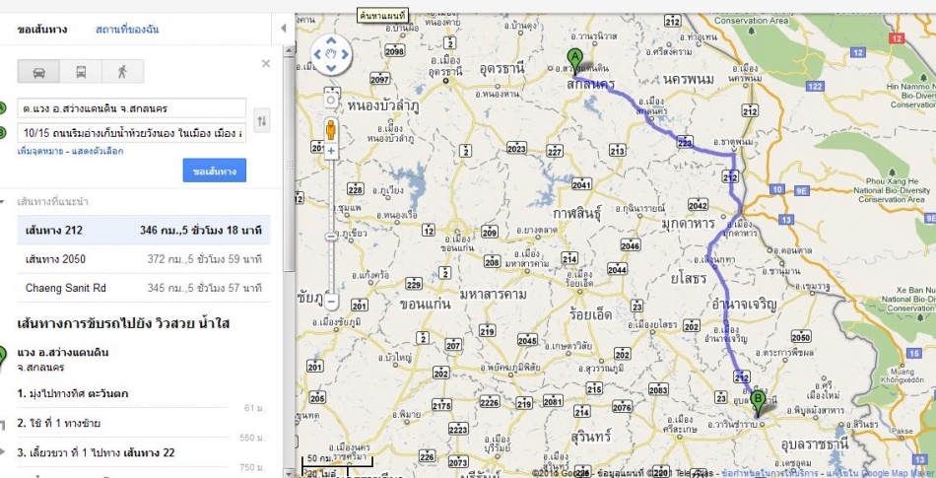The width and height of the screenshot is (936, 478).
Task: Select route option เส้นทาง 2050
Action: tap(143, 259)
